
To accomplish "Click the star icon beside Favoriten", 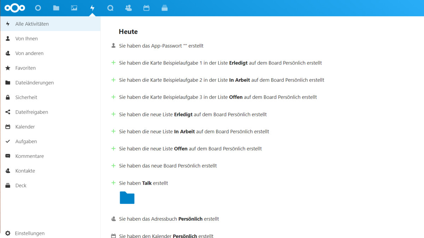I will pos(8,68).
